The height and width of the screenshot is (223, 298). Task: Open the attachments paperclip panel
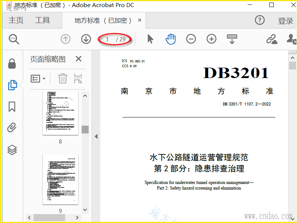12,127
